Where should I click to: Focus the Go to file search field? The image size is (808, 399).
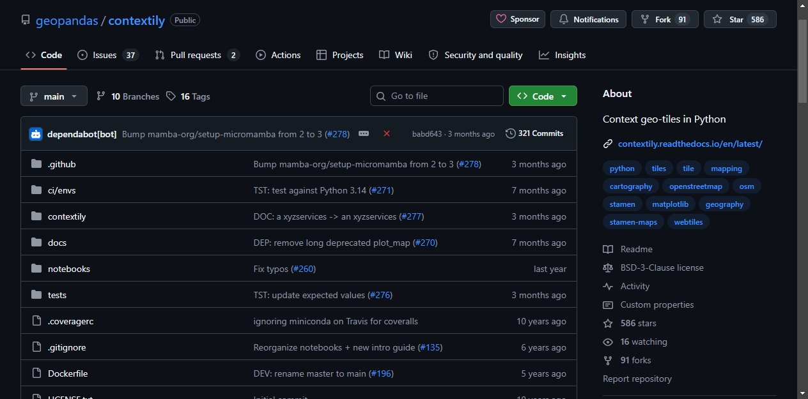pos(437,96)
